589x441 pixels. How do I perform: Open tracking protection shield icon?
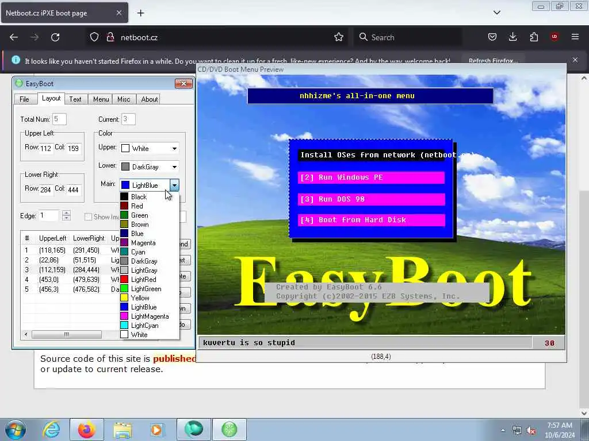coord(94,37)
